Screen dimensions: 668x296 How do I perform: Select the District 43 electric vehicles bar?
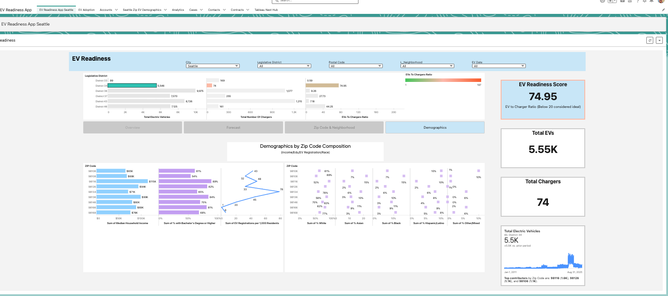click(x=146, y=101)
